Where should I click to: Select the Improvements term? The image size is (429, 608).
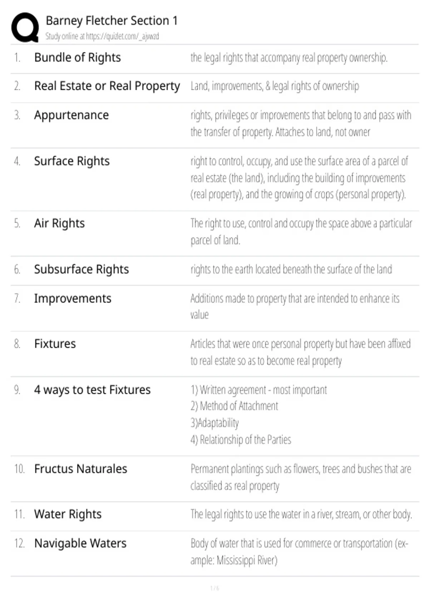coord(73,299)
